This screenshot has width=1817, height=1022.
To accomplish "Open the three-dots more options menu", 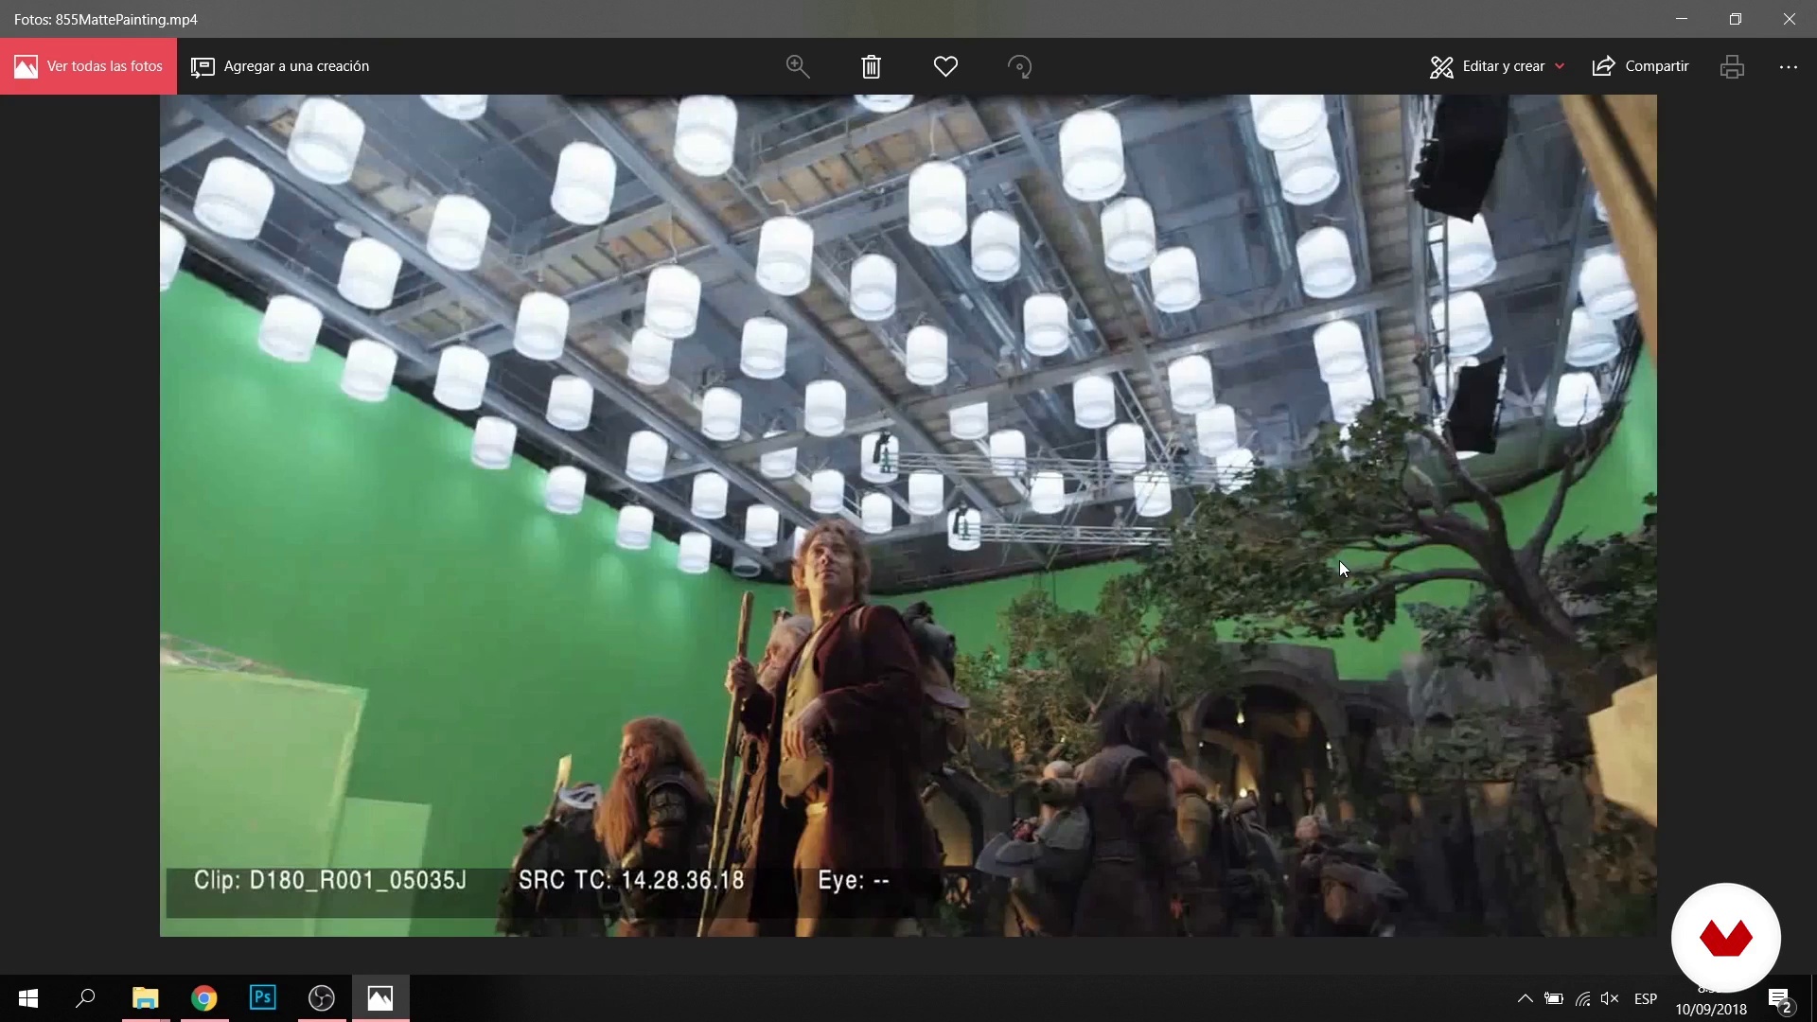I will [x=1788, y=66].
